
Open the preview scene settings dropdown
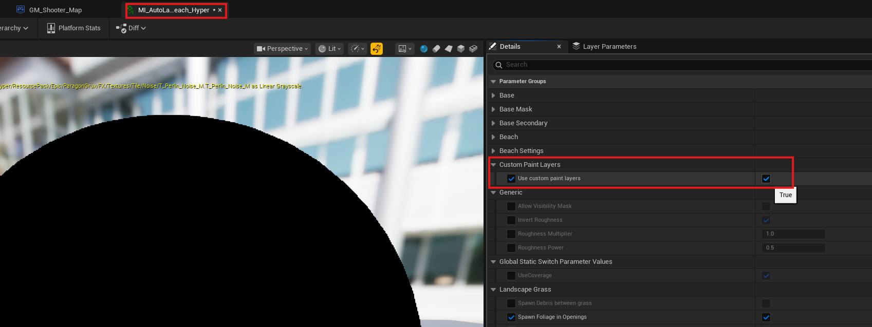tap(405, 49)
